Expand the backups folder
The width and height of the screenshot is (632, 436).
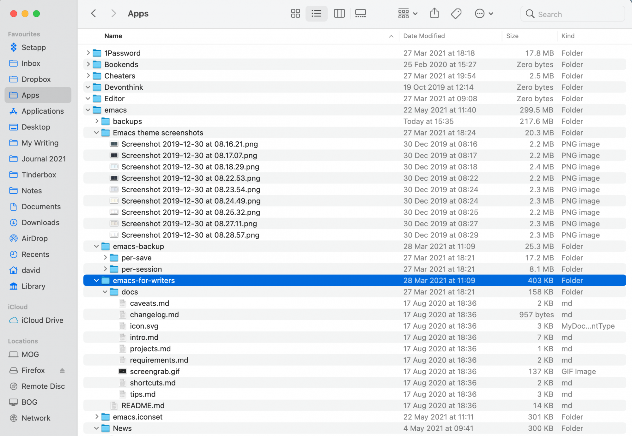(x=97, y=121)
